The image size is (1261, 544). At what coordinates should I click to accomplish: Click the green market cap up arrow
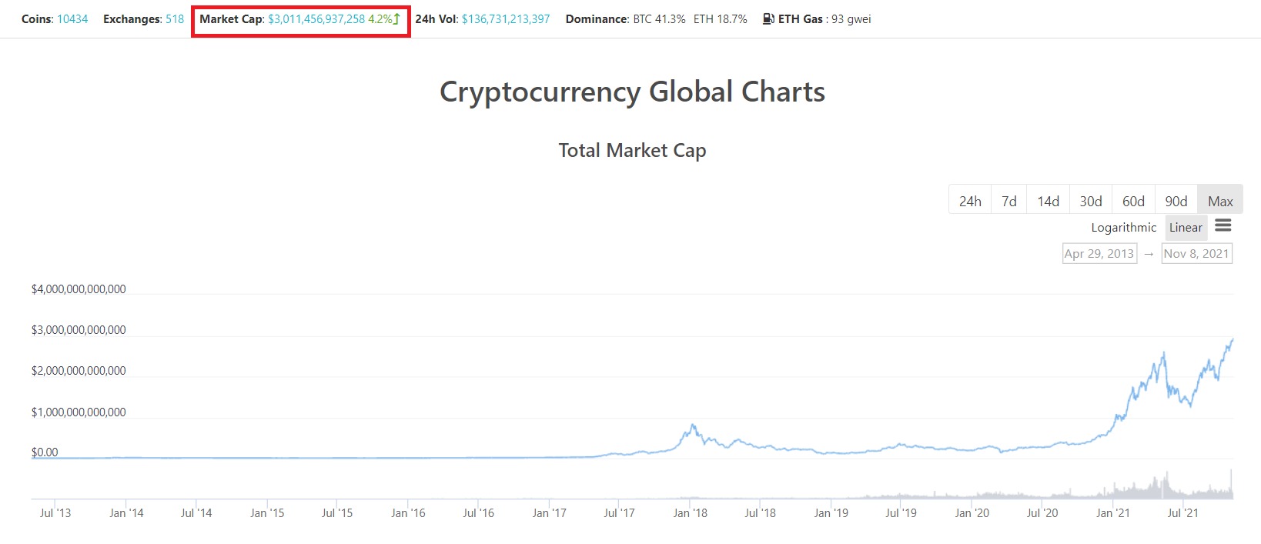tap(396, 18)
